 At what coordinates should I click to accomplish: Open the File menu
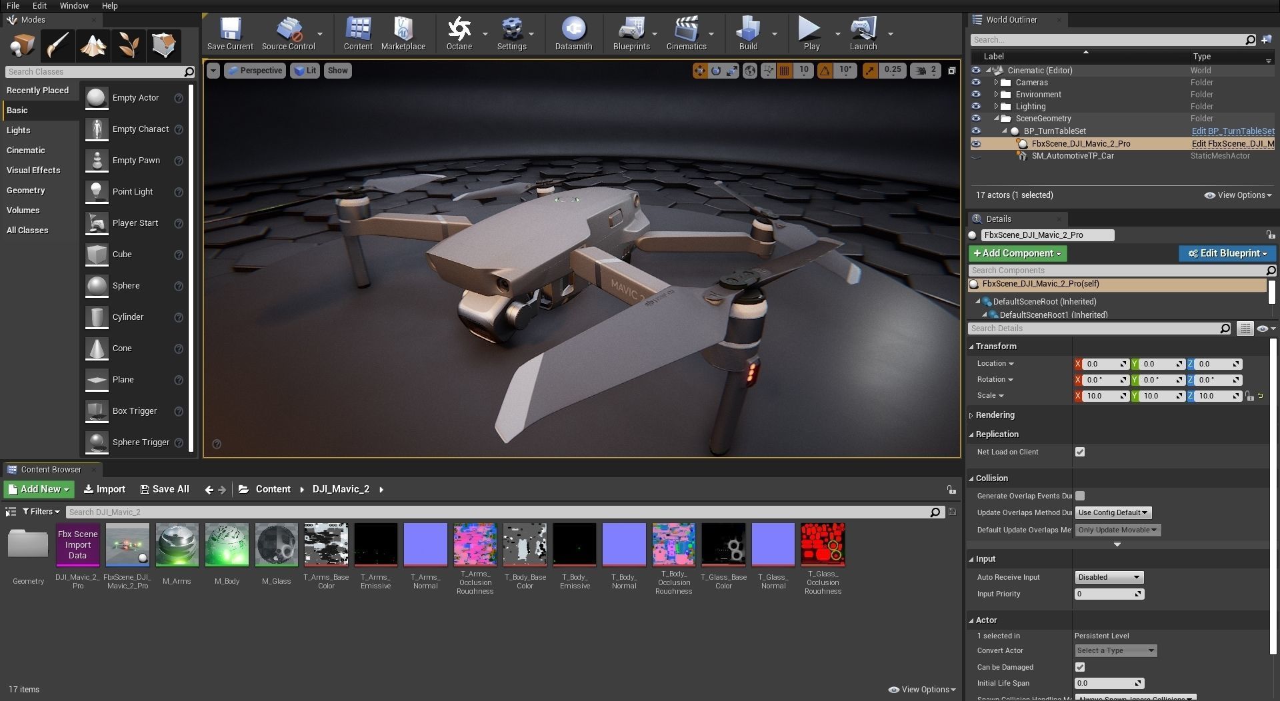click(x=13, y=5)
